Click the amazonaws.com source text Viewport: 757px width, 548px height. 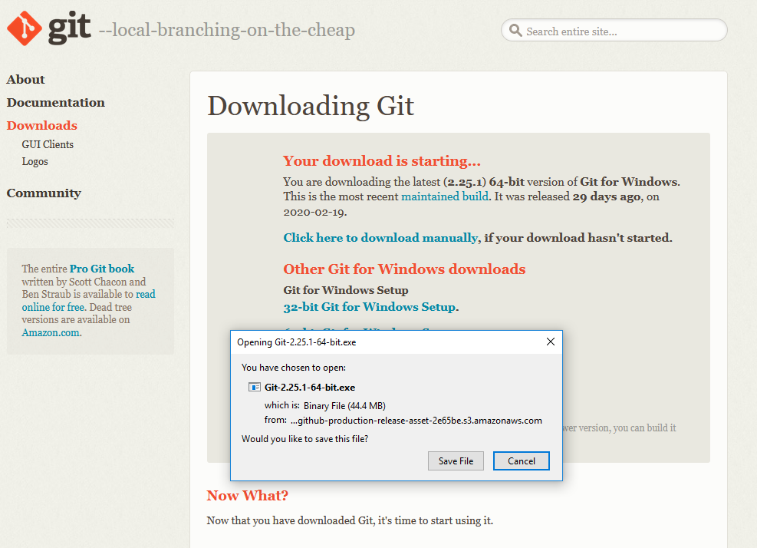[416, 421]
